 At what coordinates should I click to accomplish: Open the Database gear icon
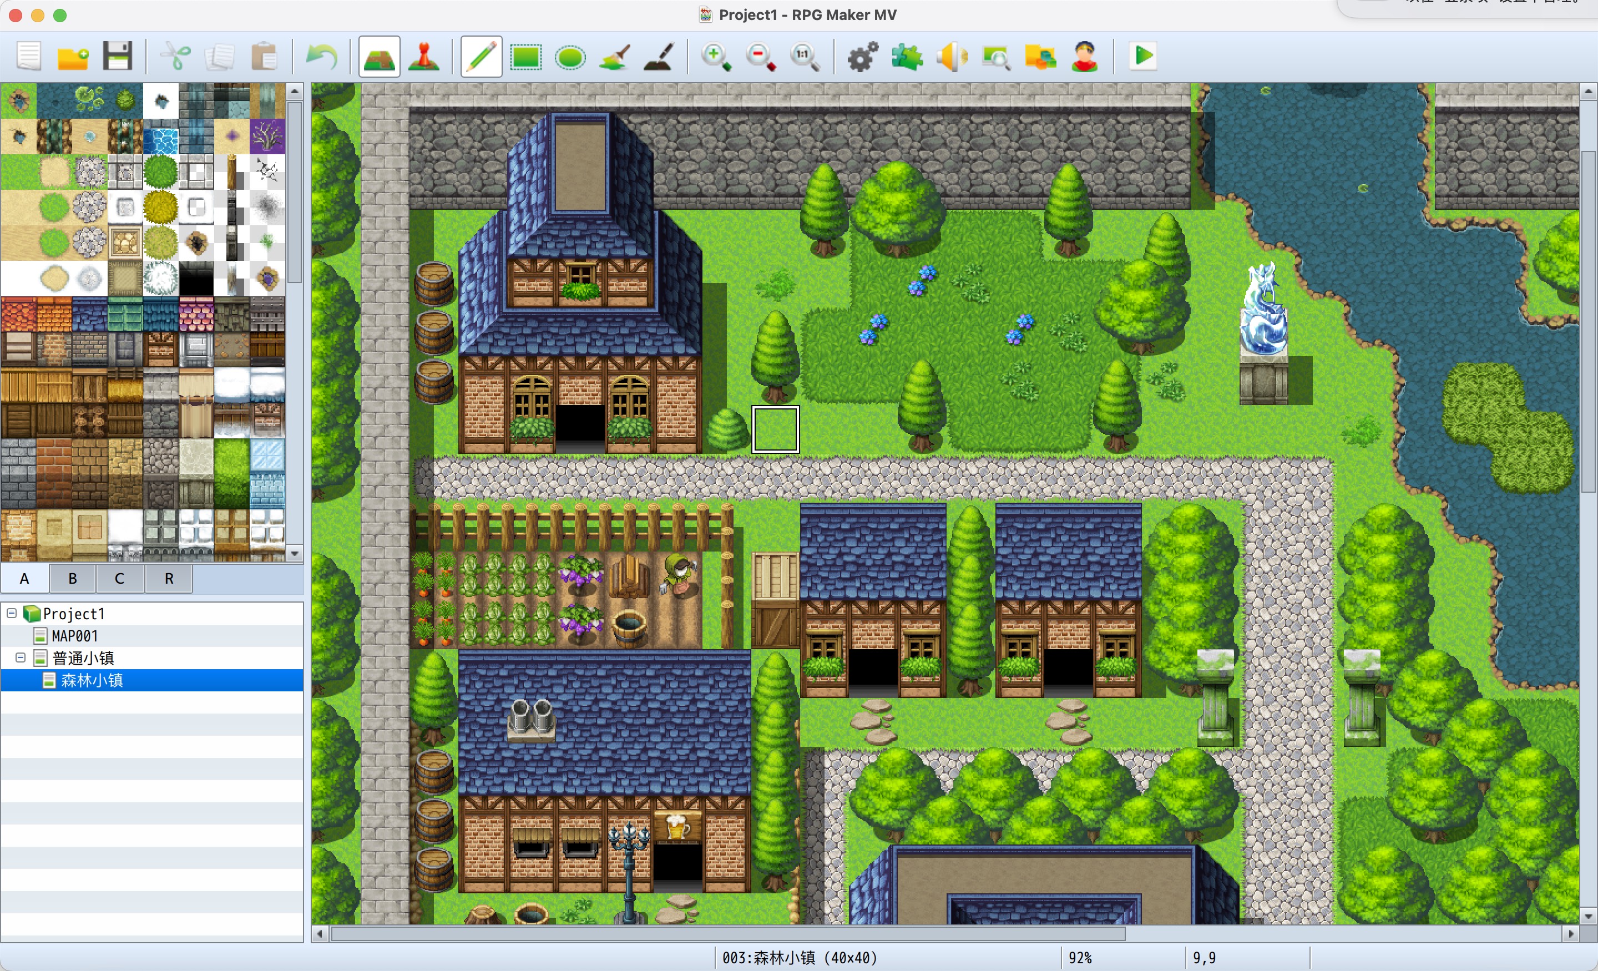[x=863, y=57]
